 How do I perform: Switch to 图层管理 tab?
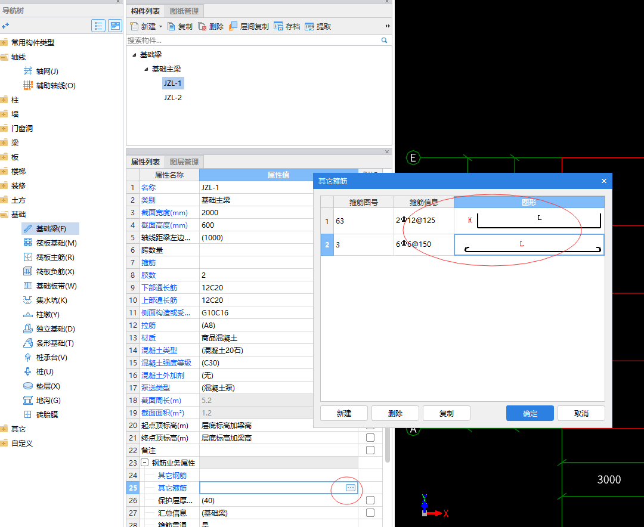tap(184, 162)
